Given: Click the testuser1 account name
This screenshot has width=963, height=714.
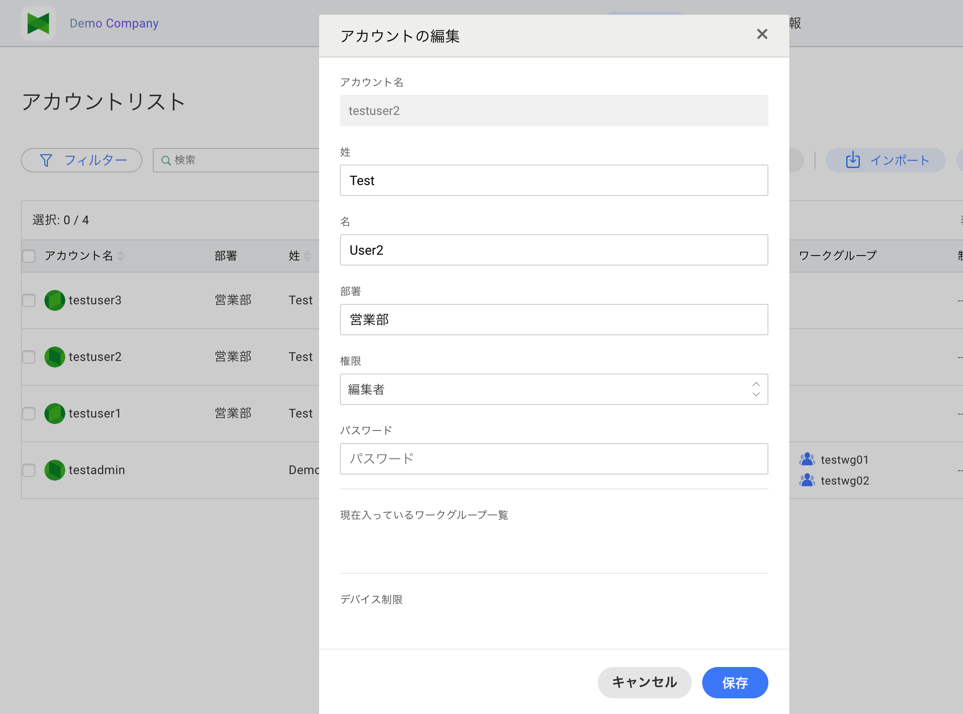Looking at the screenshot, I should 94,414.
